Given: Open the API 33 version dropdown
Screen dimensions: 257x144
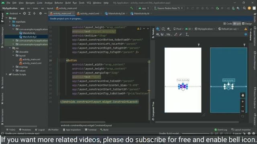Looking at the screenshot, I should point(189,29).
